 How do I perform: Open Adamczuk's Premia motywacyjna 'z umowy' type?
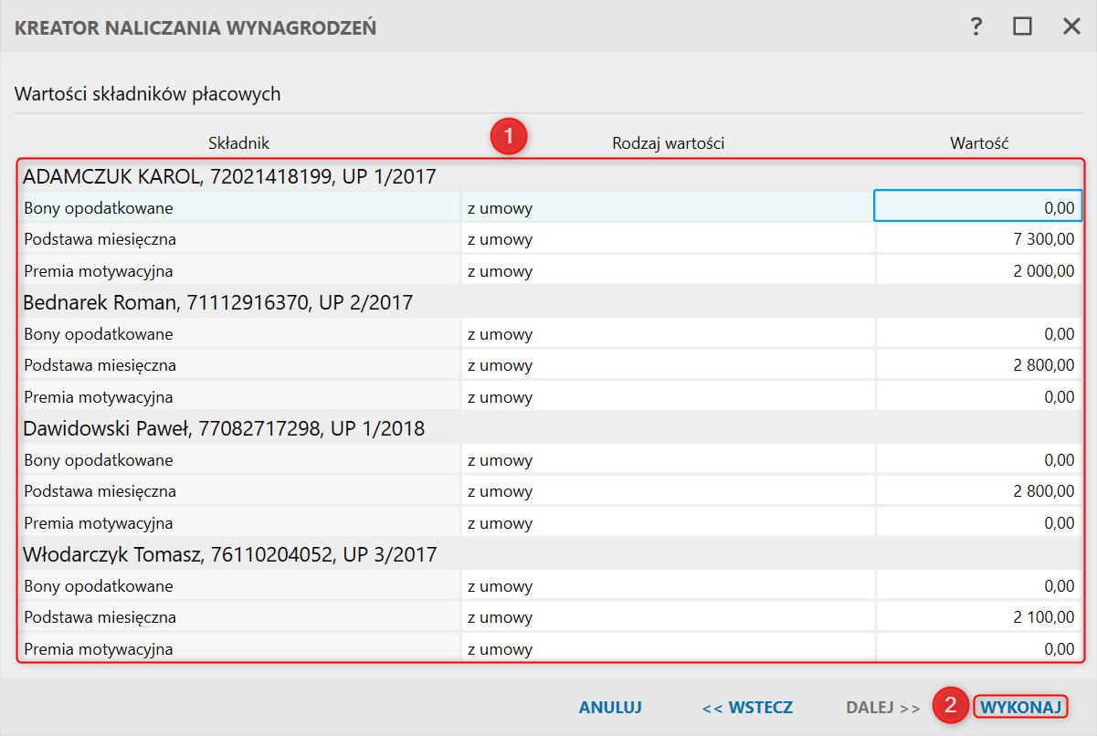(x=668, y=270)
